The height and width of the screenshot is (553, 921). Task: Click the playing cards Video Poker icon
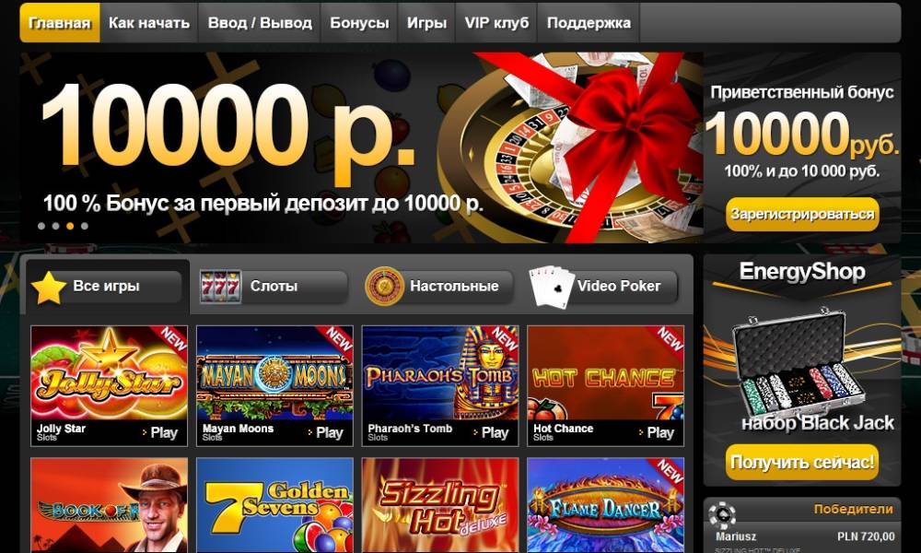click(x=552, y=287)
